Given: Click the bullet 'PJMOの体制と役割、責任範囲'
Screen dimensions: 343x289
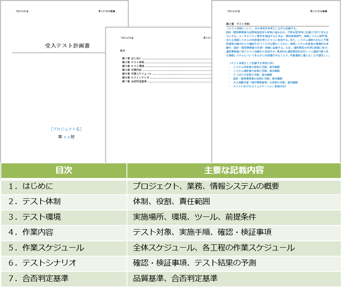Looking at the screenshot, I should (253, 75).
